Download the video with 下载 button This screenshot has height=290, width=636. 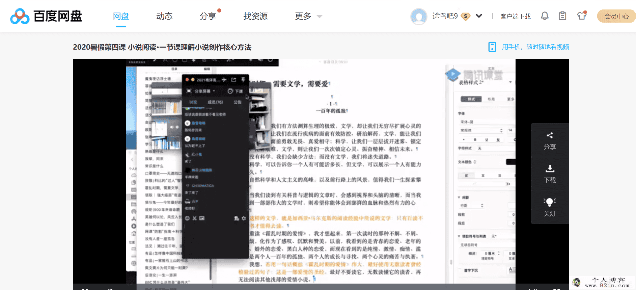tap(550, 174)
